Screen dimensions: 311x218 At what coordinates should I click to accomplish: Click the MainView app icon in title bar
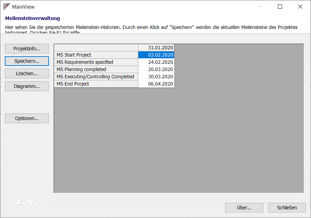click(7, 7)
